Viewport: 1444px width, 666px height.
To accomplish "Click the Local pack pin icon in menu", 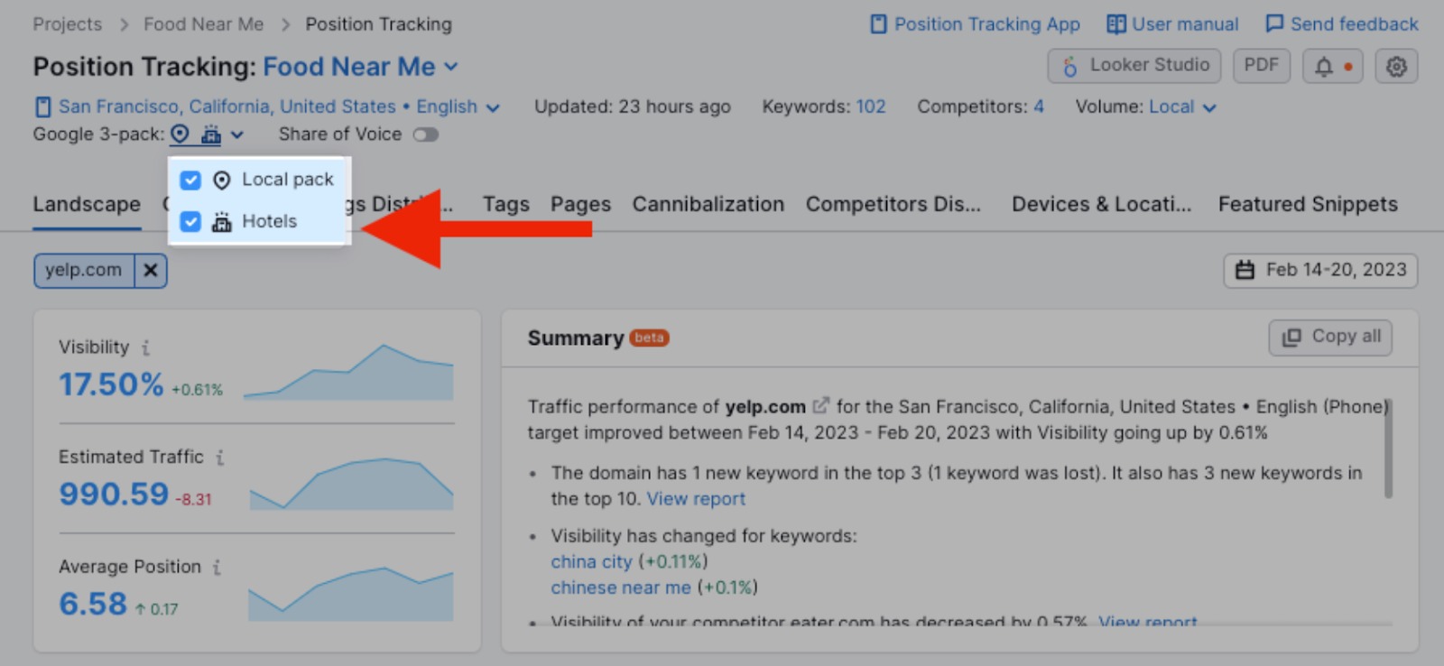I will pyautogui.click(x=221, y=180).
